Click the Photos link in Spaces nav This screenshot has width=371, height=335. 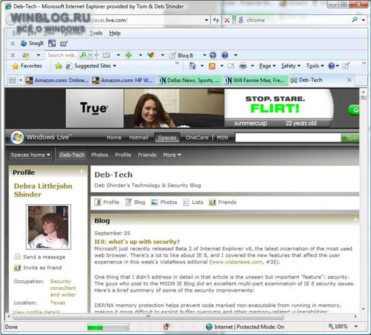[x=99, y=155]
